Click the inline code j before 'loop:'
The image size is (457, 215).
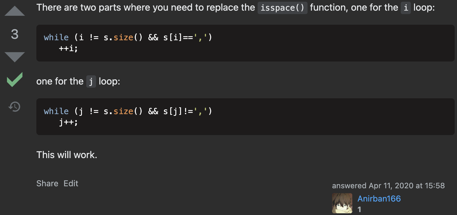(x=91, y=82)
